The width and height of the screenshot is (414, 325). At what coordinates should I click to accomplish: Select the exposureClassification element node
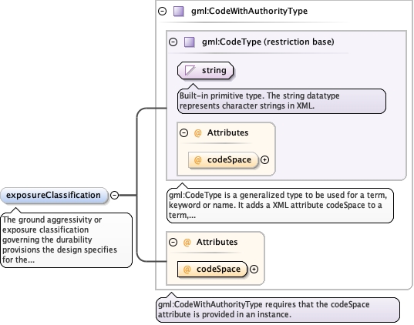54,196
